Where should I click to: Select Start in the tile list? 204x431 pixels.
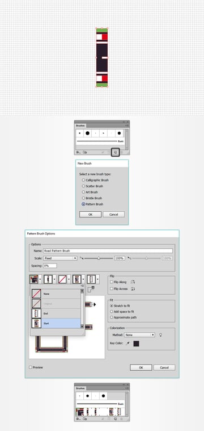click(56, 323)
